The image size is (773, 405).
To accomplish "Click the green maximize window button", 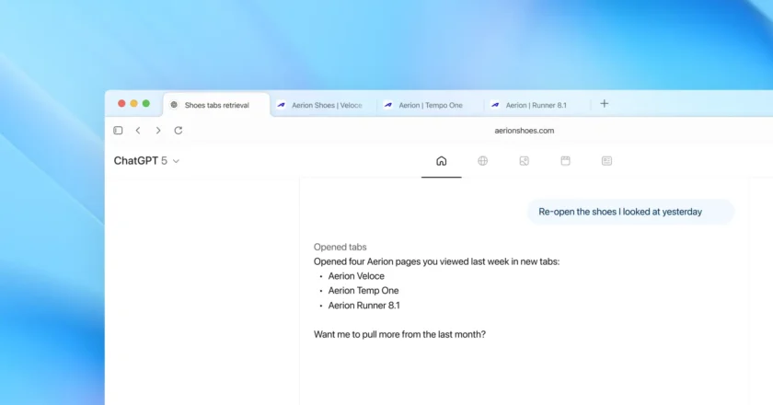I will [x=146, y=104].
